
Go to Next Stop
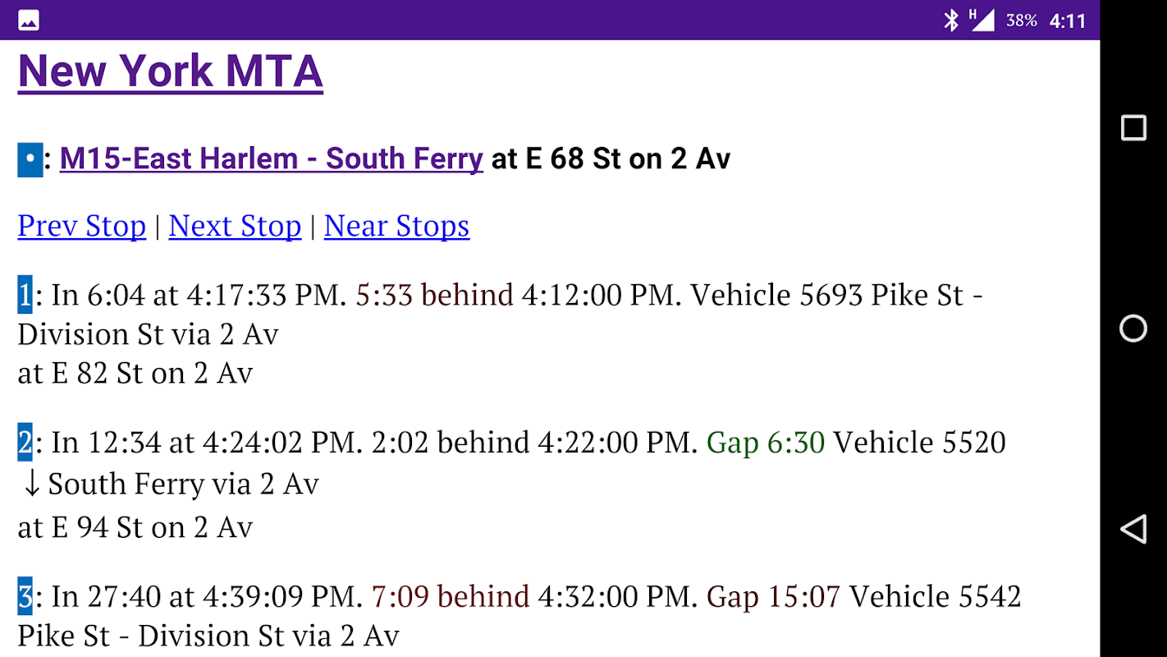(236, 226)
